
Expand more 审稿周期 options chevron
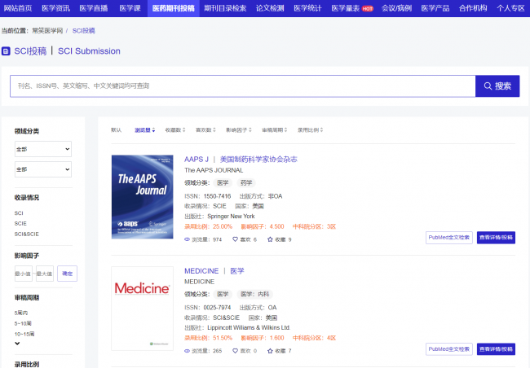(x=17, y=344)
